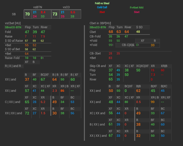Select the Fv4bet NAI legend label
183x146 pixels.
click(137, 7)
